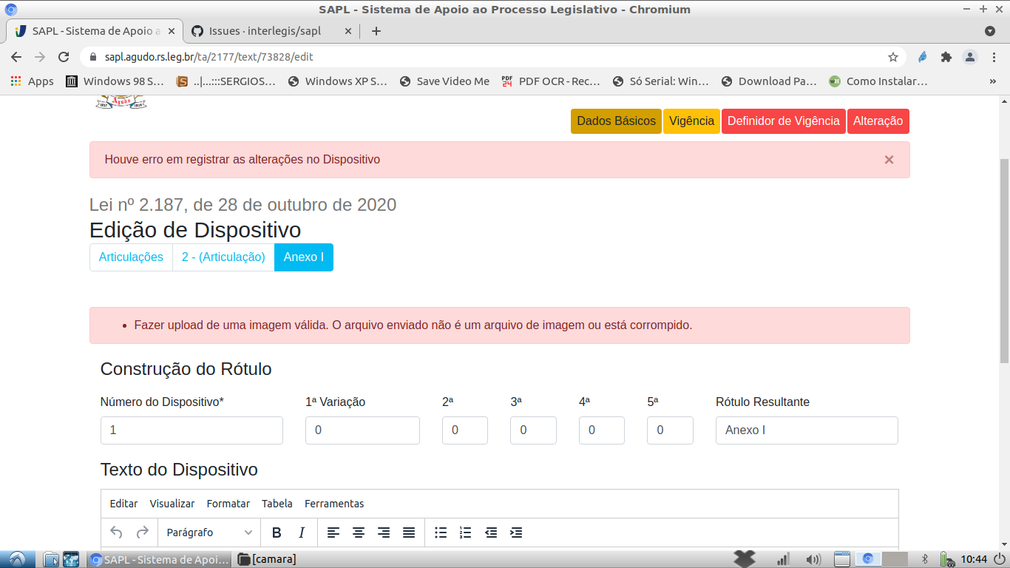The width and height of the screenshot is (1010, 568).
Task: Open the system start menu
Action: click(x=16, y=559)
